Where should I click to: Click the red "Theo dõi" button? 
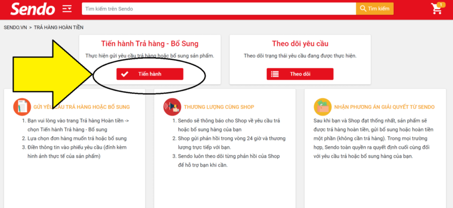tap(300, 74)
